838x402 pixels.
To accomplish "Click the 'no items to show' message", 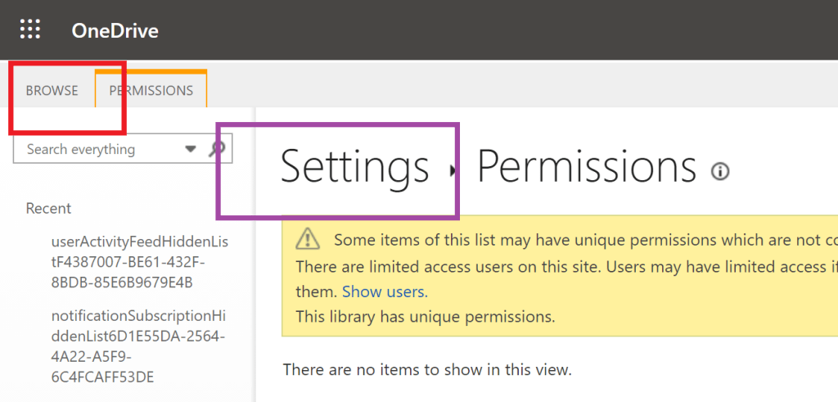I will point(426,369).
